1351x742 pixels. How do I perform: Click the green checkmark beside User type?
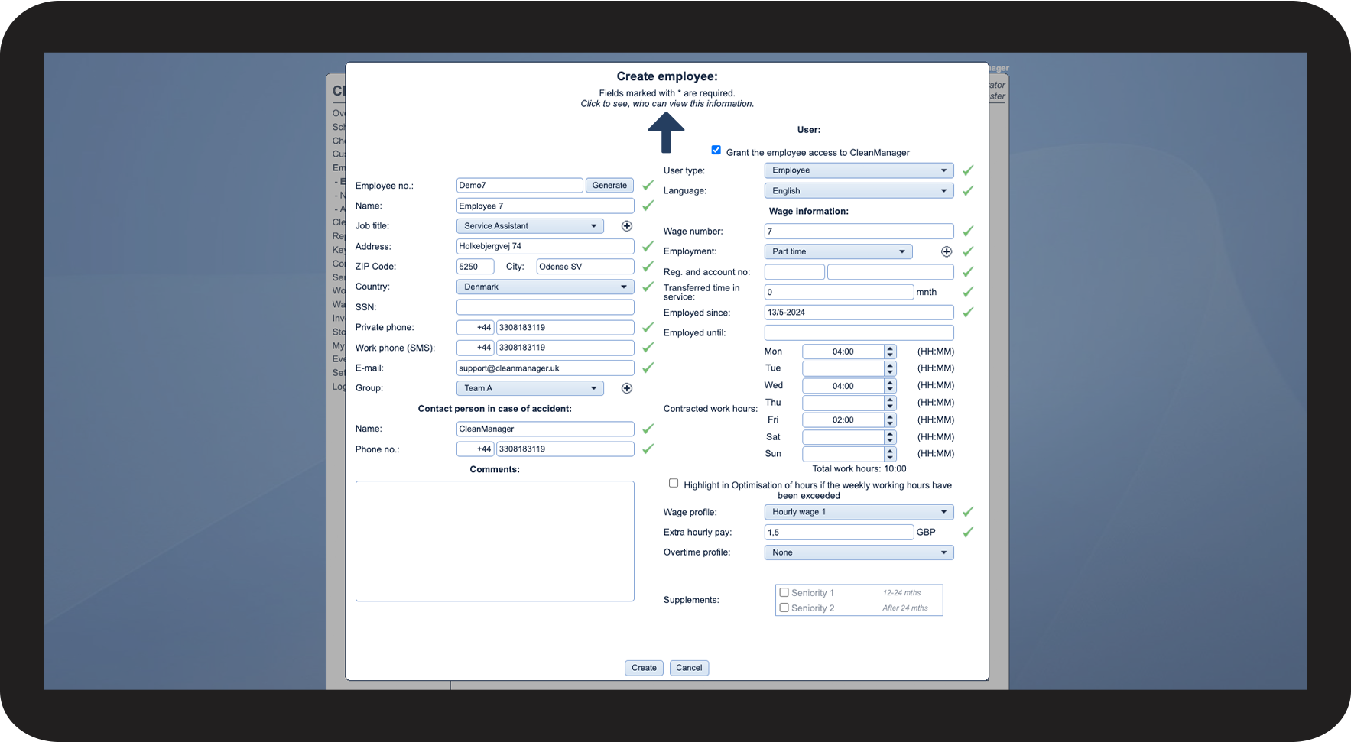(968, 170)
